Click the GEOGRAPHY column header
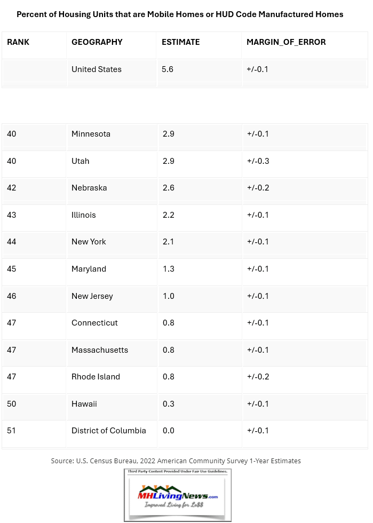 tap(97, 42)
